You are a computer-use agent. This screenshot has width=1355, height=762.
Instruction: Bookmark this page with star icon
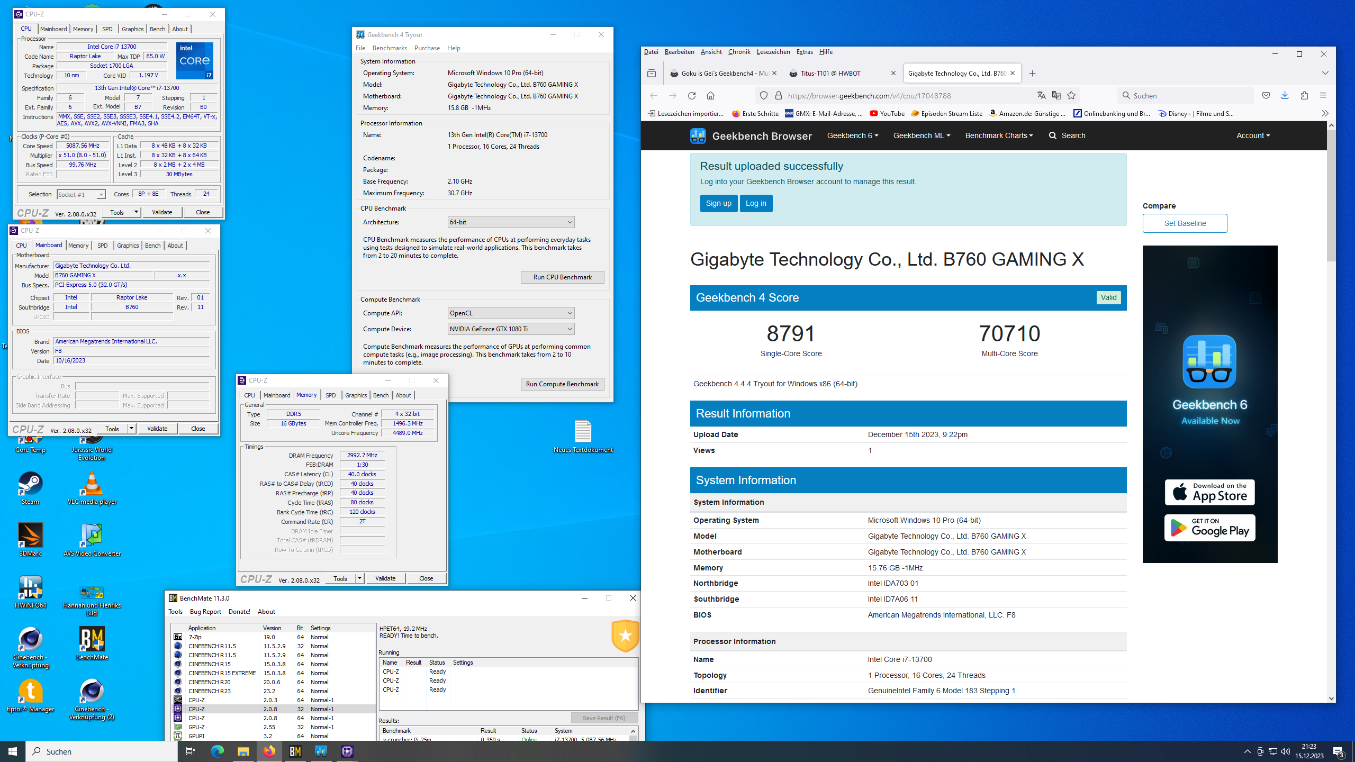pos(1071,96)
